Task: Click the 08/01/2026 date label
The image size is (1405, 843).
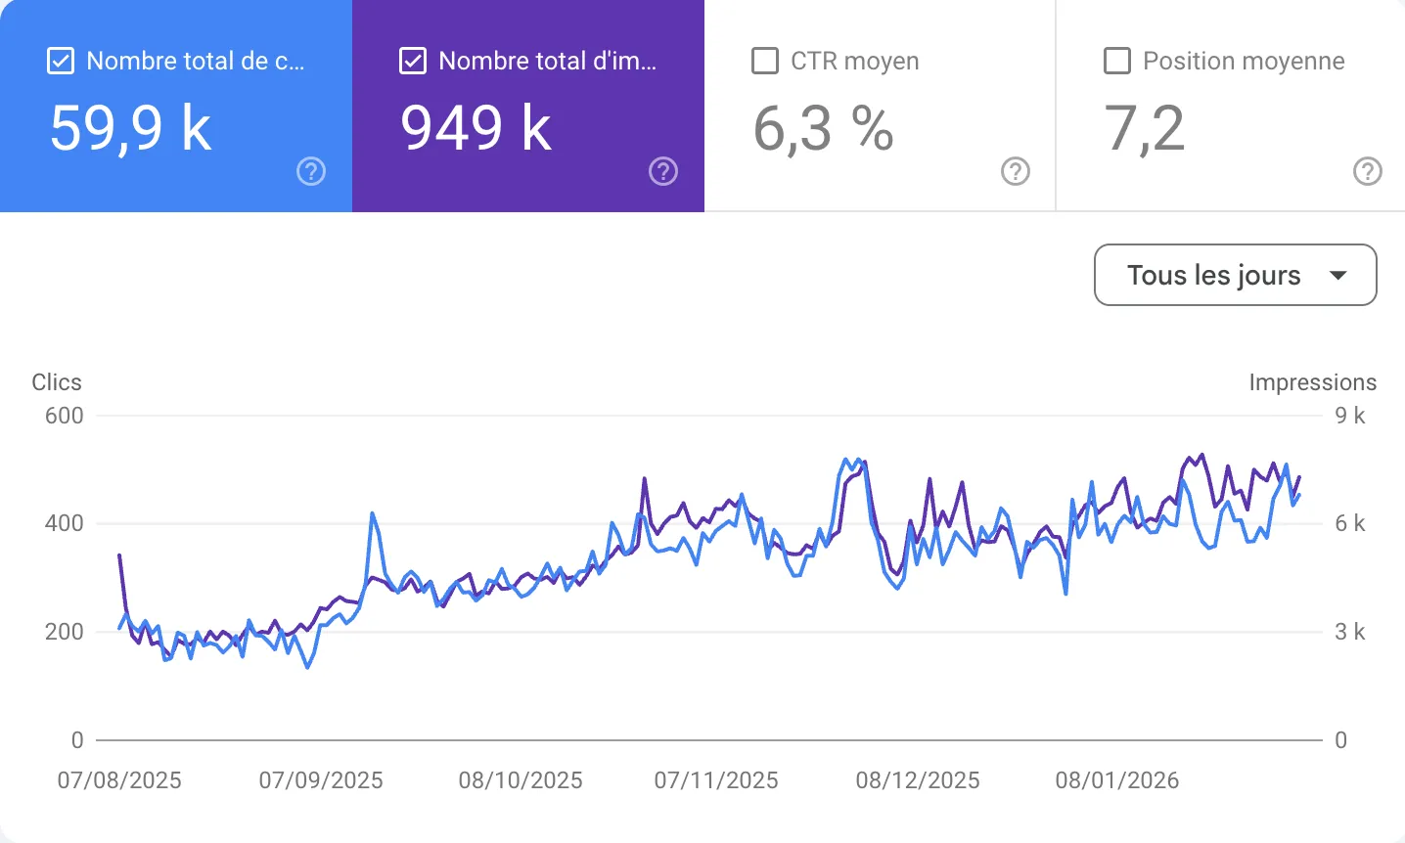Action: tap(1117, 780)
